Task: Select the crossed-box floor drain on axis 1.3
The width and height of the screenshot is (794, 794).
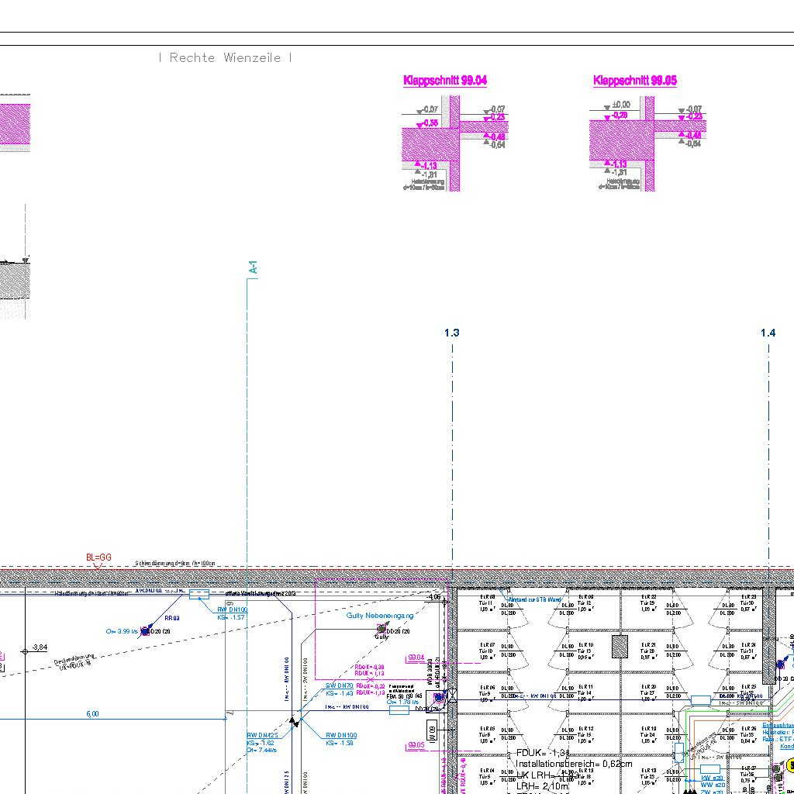Action: [x=452, y=696]
